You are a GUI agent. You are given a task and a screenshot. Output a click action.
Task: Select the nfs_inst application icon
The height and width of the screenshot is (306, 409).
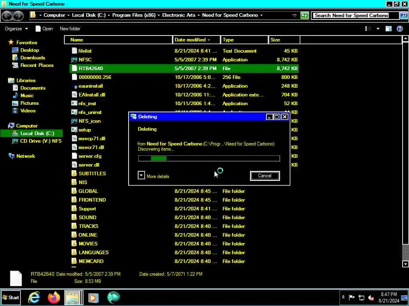tap(74, 104)
